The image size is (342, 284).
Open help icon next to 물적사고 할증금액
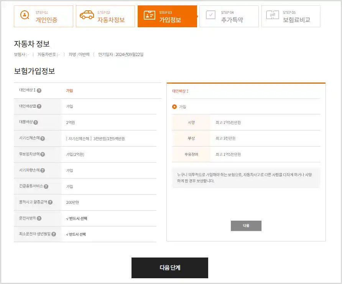[x=50, y=202]
